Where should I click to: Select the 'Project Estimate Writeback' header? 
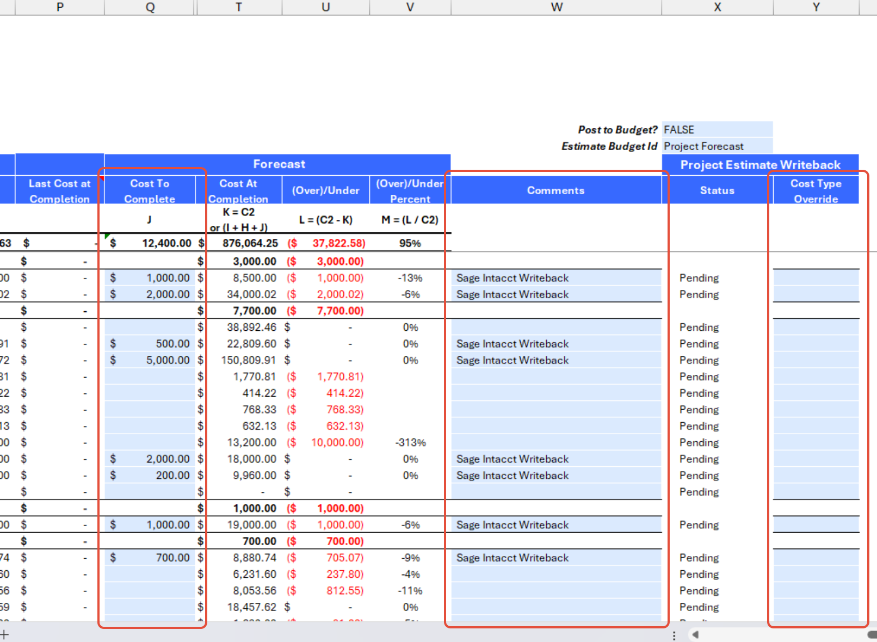pyautogui.click(x=761, y=165)
